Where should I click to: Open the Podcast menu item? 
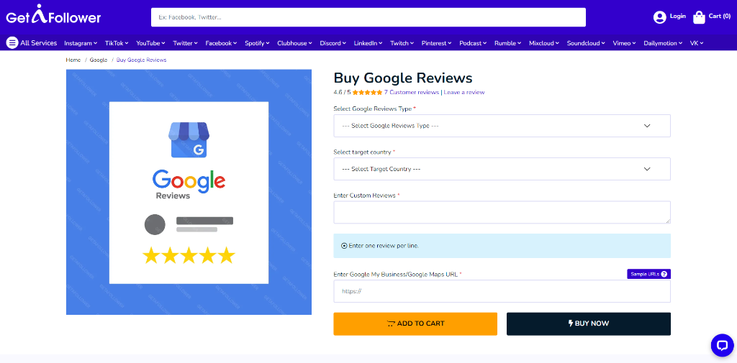(474, 43)
